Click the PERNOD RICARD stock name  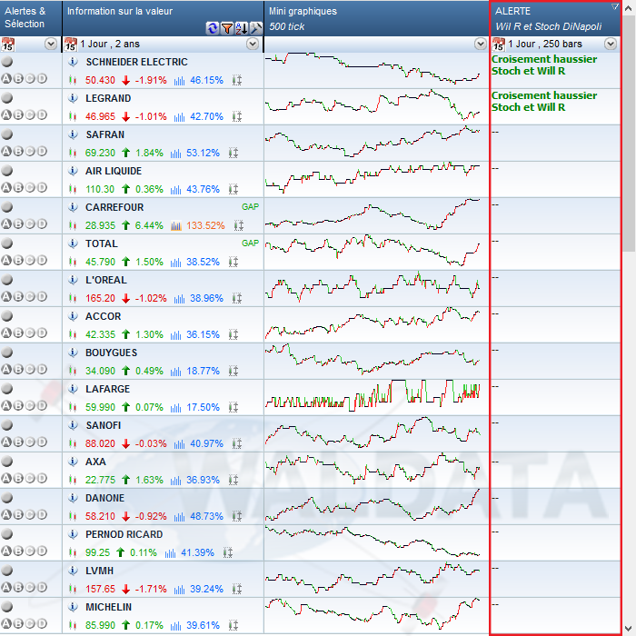(124, 534)
